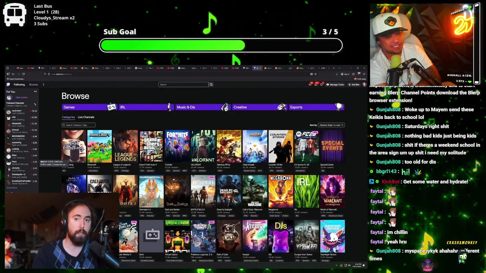Open the Games category banner
Viewport: 486px width, 273px height.
pos(89,107)
